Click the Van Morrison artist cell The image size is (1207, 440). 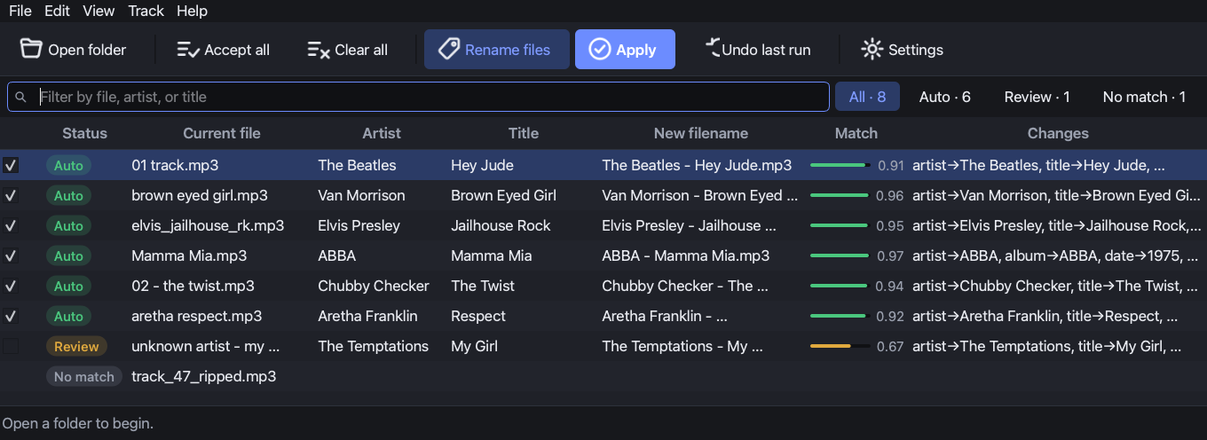click(361, 195)
